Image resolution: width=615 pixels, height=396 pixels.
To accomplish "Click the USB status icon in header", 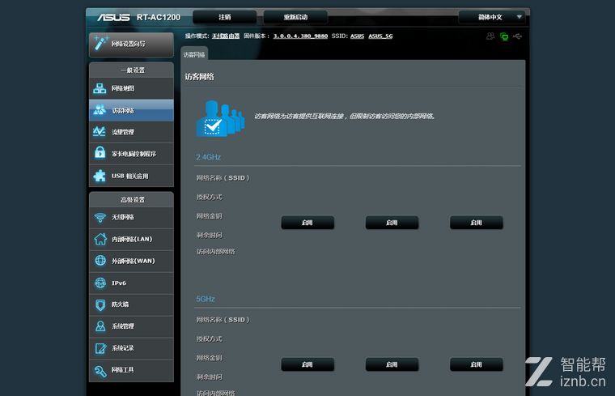I will 518,36.
